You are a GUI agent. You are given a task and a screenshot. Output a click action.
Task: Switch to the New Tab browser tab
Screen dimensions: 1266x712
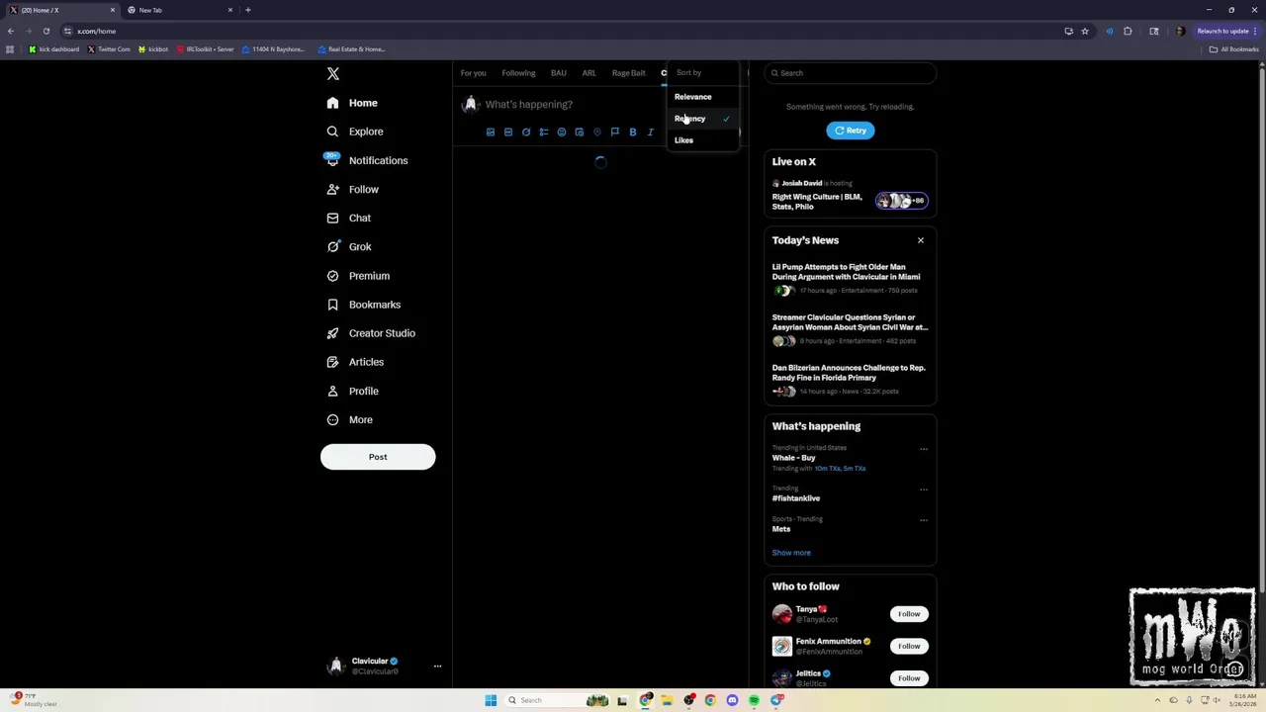[x=178, y=10]
